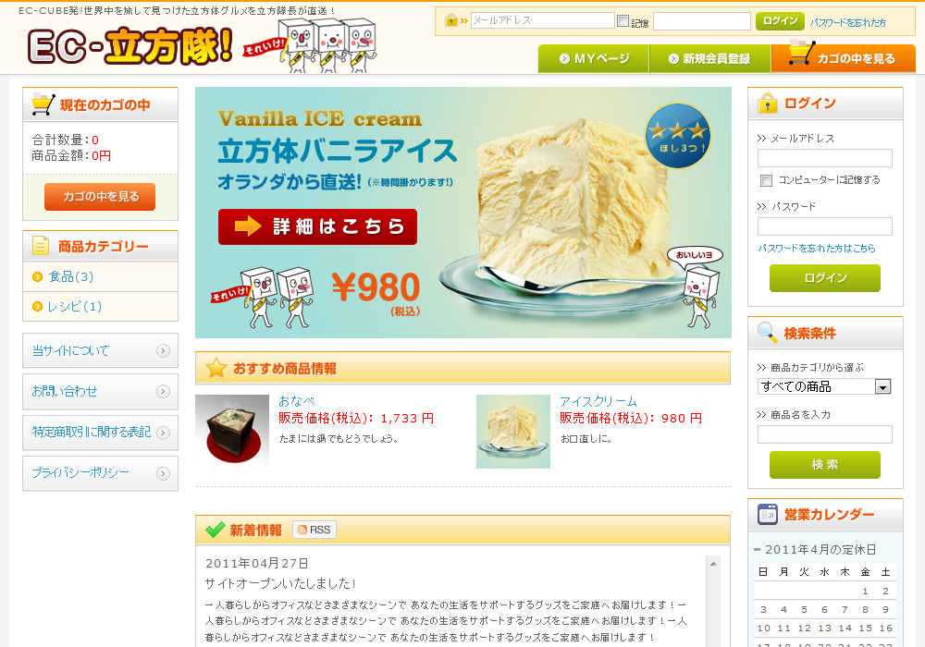Click the おなべ product thumbnail
Screen dimensions: 925x647
232,432
